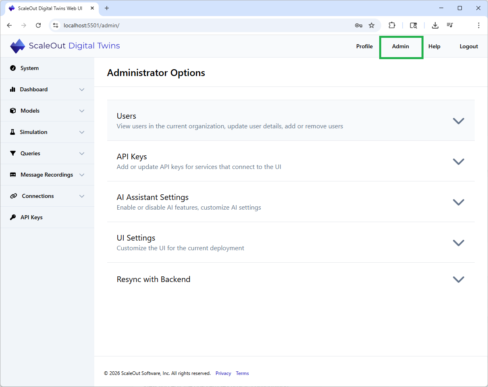The image size is (488, 387).
Task: Click the Administrator Options heading
Action: coord(156,73)
